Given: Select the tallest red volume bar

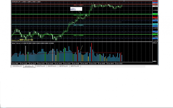Looking at the screenshot, I should coord(92,52).
